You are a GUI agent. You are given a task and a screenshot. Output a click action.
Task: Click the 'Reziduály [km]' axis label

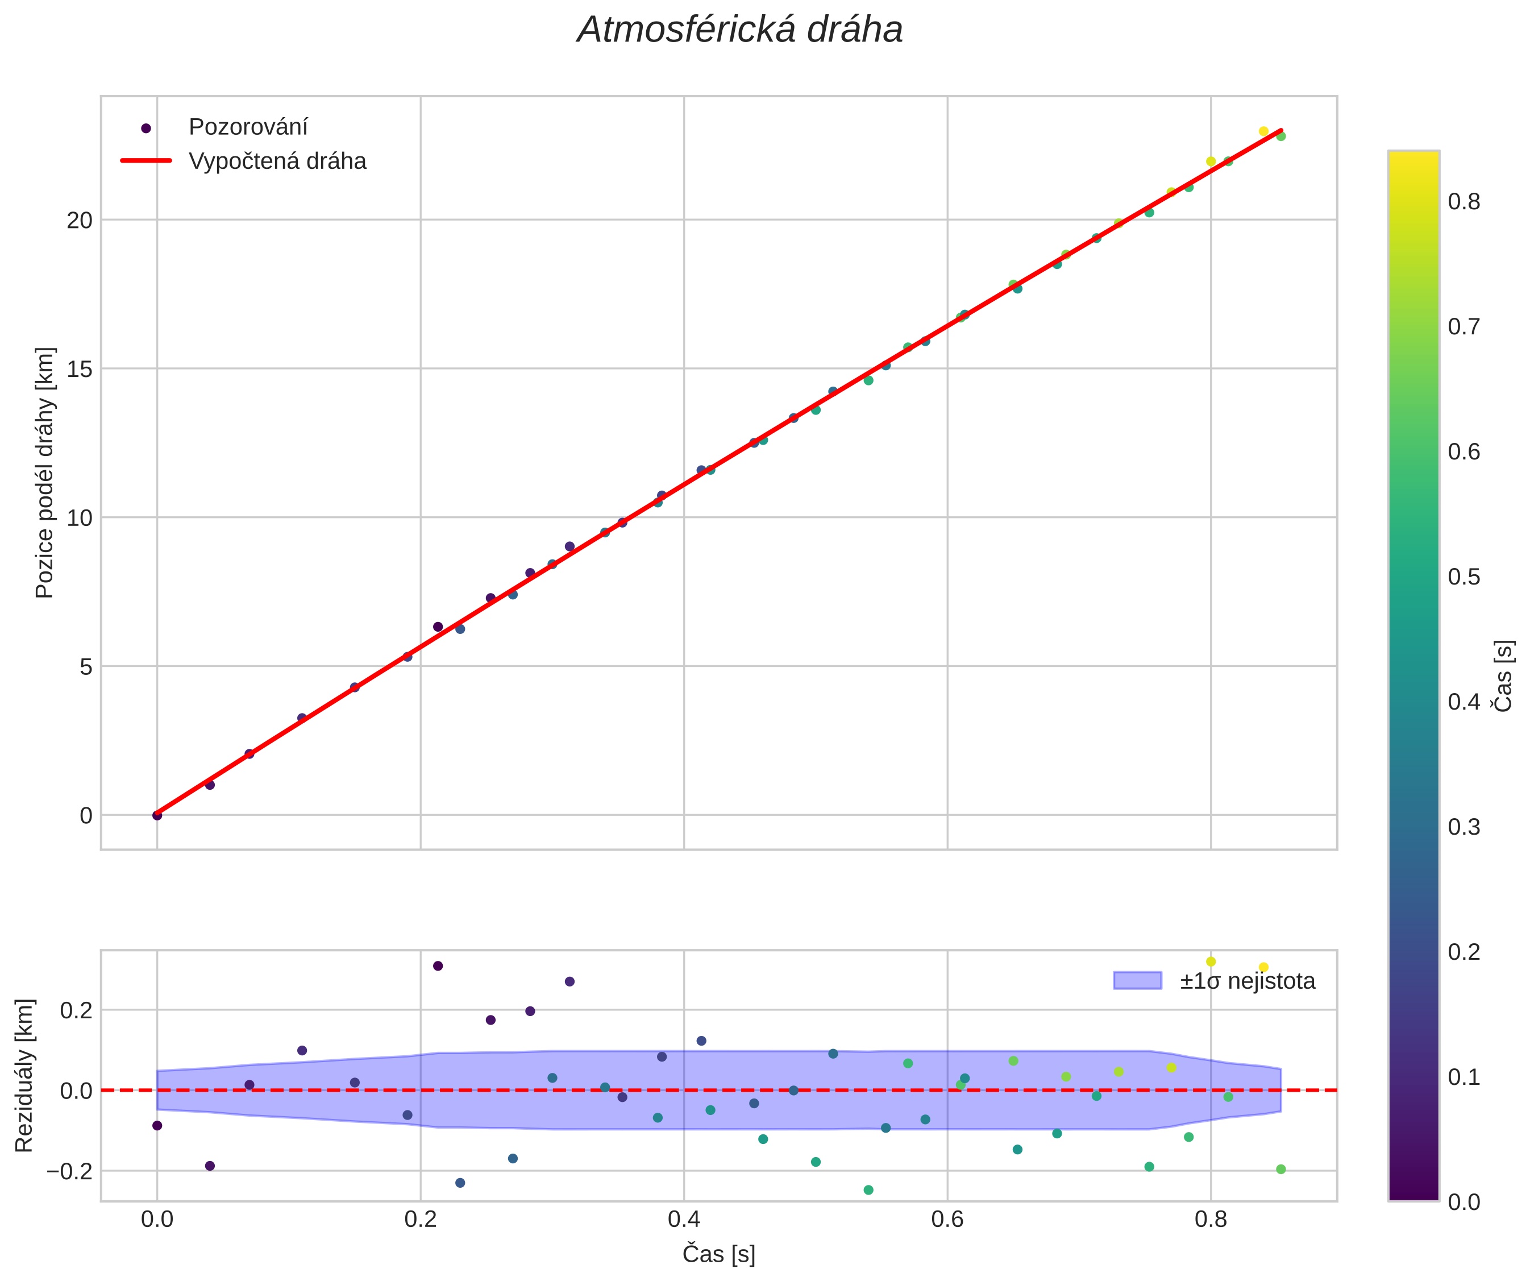click(24, 1076)
